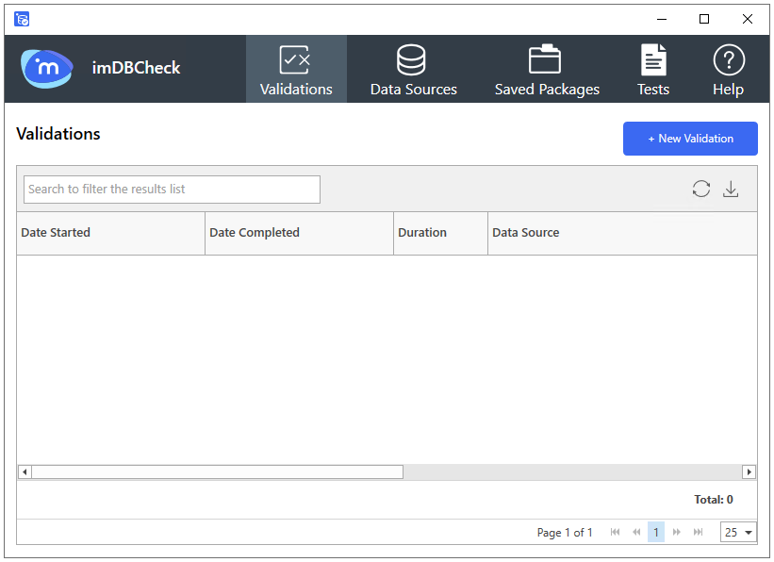This screenshot has width=774, height=562.
Task: Go to the next page
Action: click(677, 532)
